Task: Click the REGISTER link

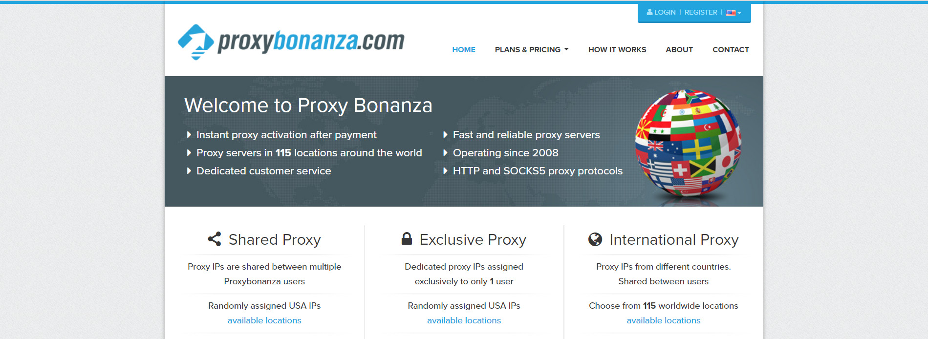Action: 701,12
